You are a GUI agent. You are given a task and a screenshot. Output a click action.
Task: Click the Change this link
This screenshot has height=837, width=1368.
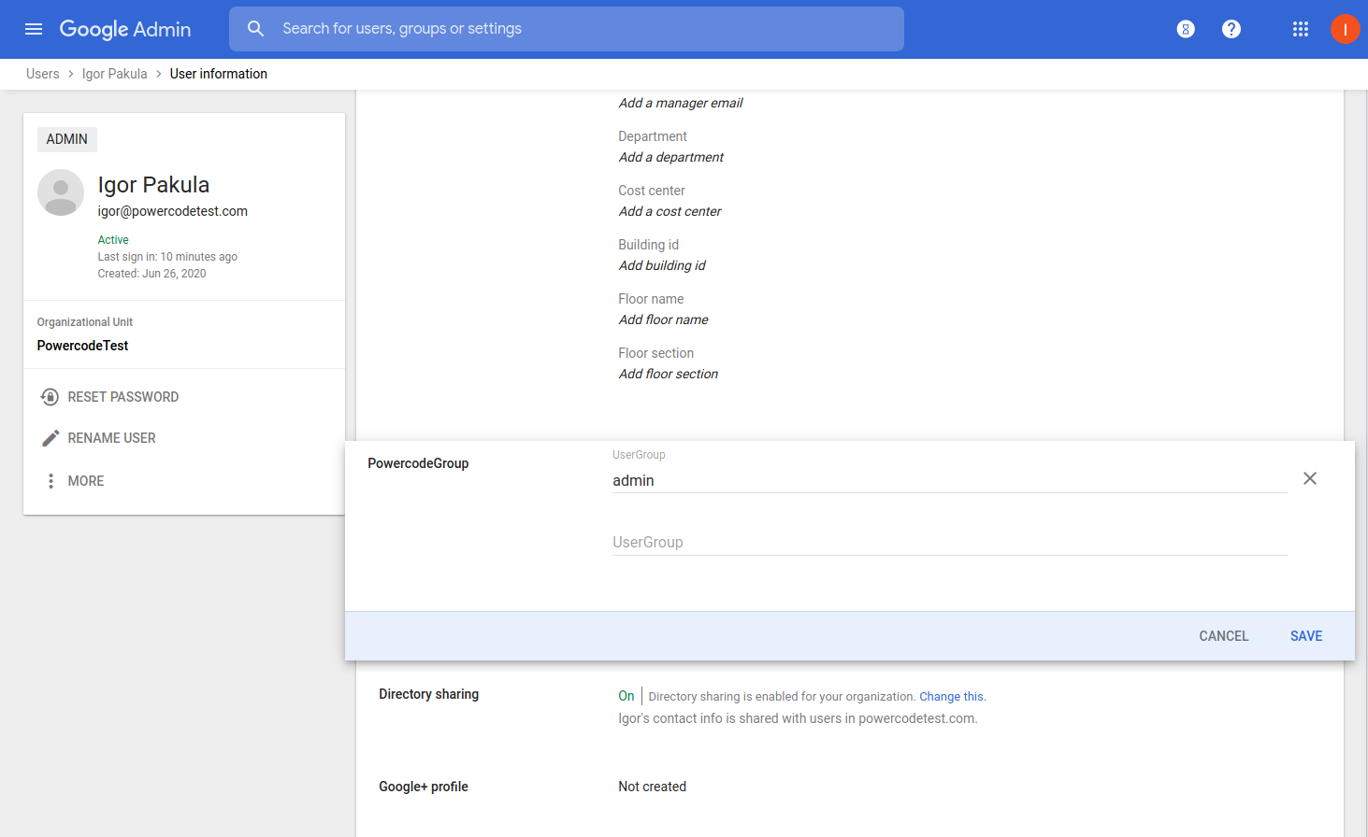[x=951, y=697]
